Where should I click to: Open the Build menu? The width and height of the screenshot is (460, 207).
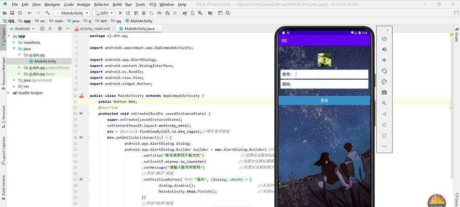tap(117, 4)
